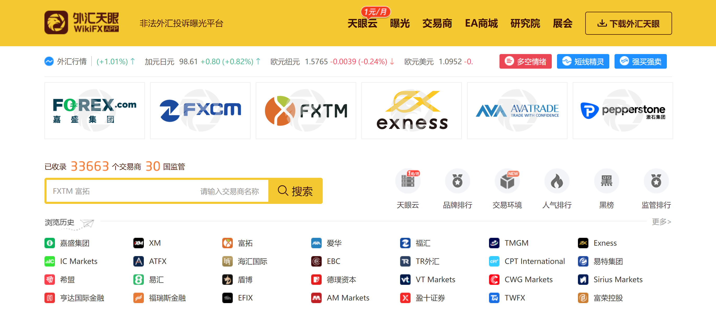Screen dimensions: 716x319
Task: Open the exness broker banner
Action: [411, 111]
